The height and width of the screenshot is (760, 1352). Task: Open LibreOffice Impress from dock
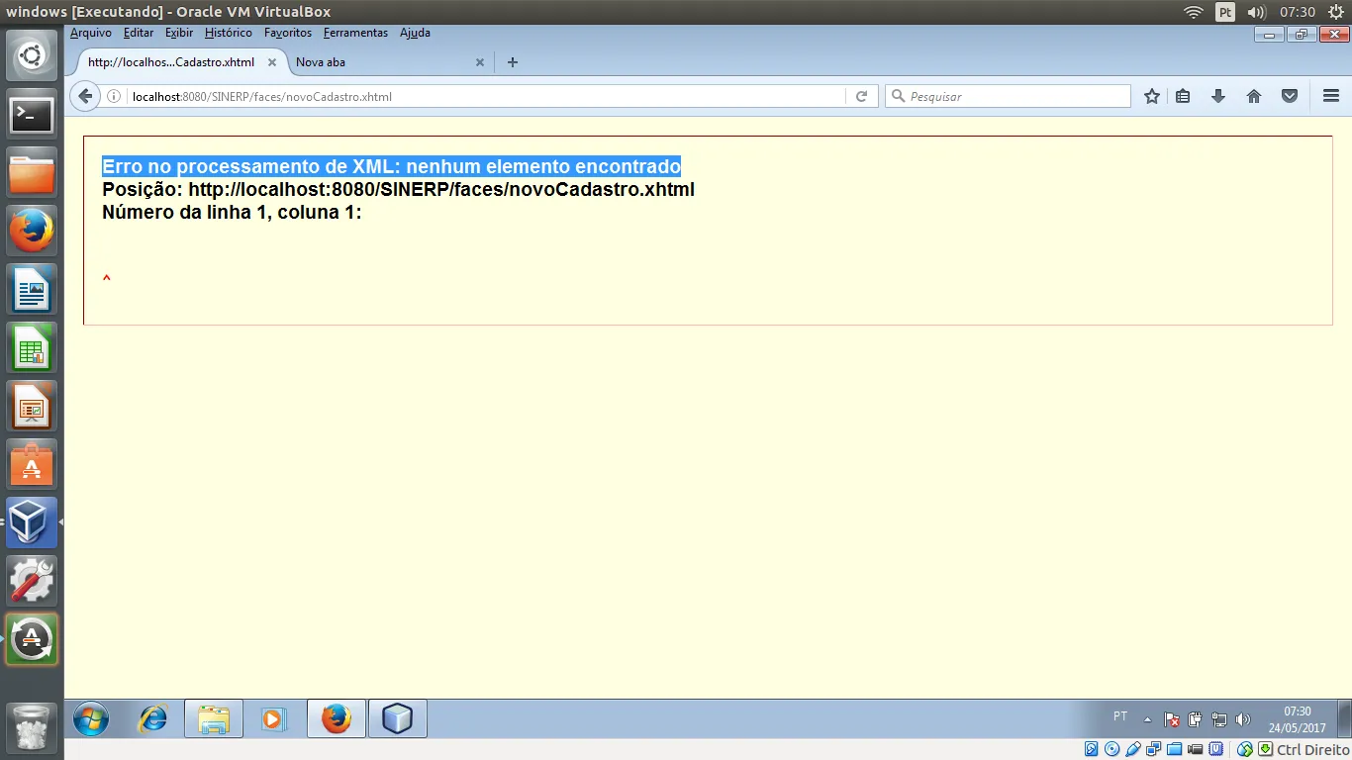33,407
